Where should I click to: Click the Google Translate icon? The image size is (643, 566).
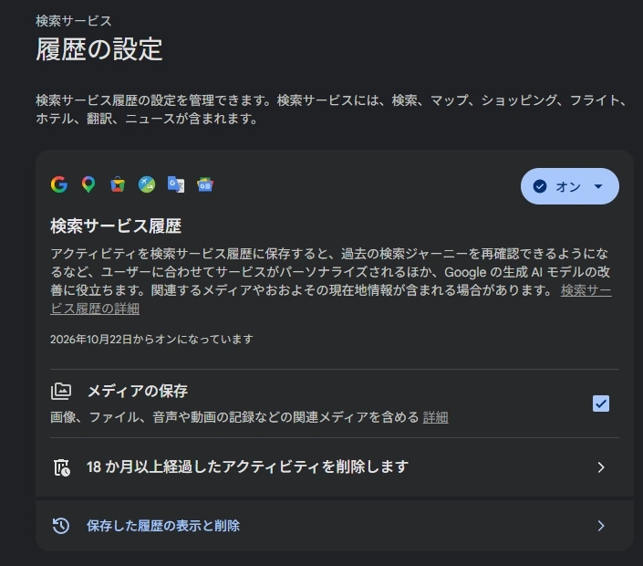coord(176,184)
